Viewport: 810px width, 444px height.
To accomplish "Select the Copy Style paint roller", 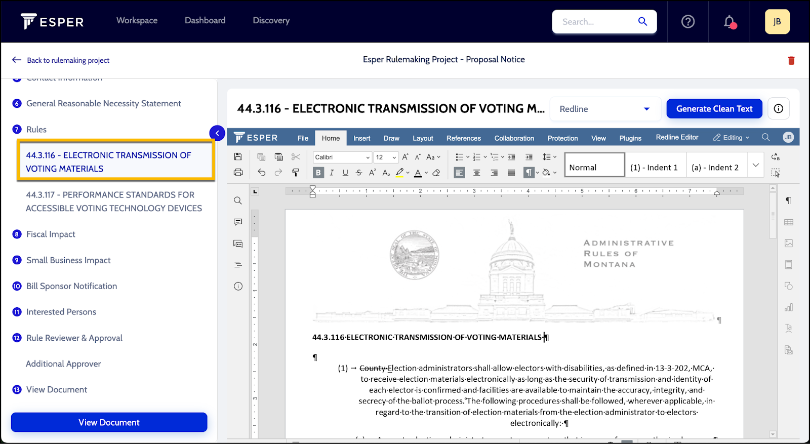I will (x=296, y=173).
